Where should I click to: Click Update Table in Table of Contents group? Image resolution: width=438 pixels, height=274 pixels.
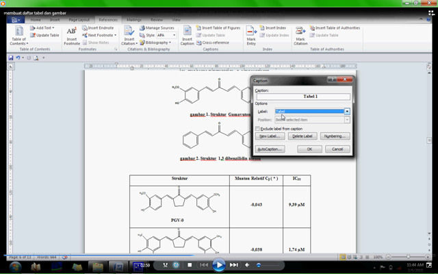click(x=44, y=35)
